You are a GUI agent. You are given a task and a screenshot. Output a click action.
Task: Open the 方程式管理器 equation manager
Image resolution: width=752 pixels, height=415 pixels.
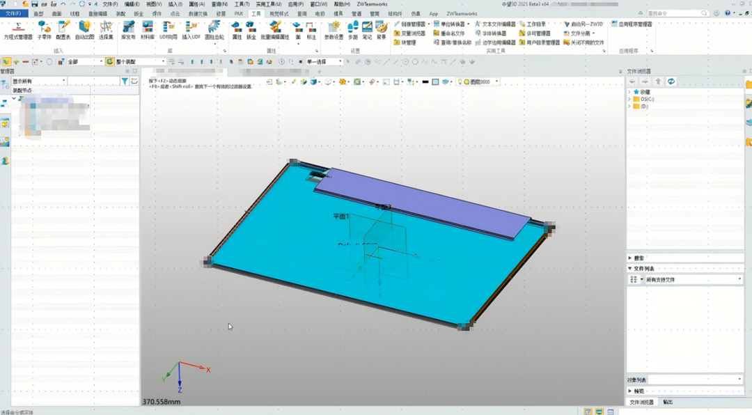coord(18,29)
